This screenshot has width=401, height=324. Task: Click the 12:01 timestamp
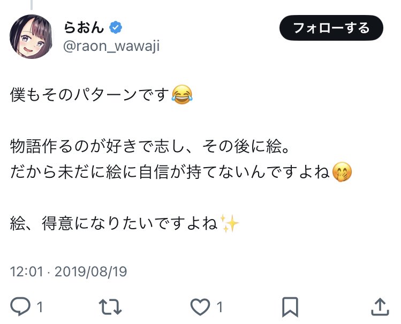(26, 272)
